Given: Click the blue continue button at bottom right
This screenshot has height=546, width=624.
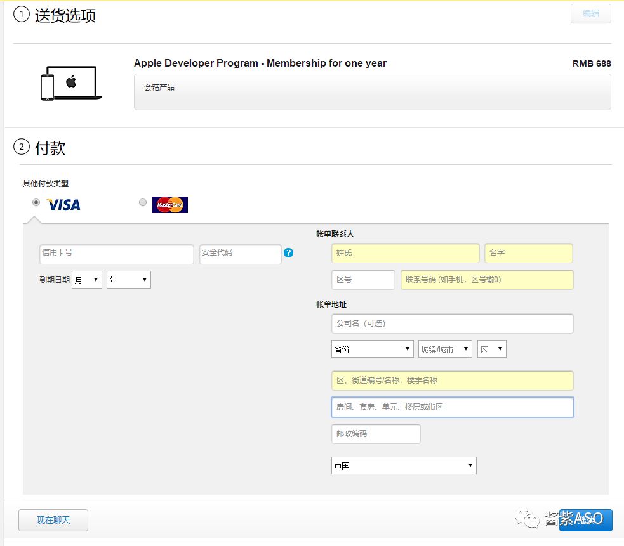Looking at the screenshot, I should (585, 520).
